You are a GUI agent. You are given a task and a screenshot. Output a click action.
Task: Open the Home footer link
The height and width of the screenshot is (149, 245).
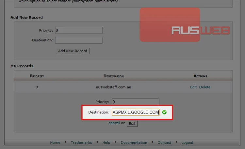[x=55, y=142]
